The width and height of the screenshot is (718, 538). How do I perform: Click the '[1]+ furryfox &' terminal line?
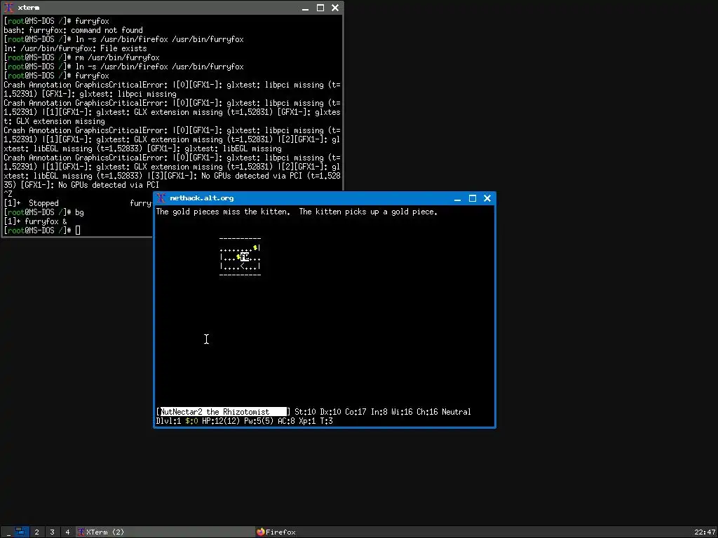coord(35,221)
